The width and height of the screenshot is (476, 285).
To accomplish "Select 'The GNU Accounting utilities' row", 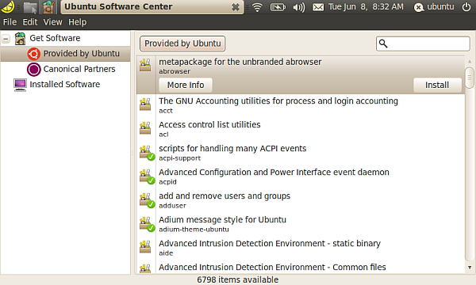I will (x=301, y=106).
